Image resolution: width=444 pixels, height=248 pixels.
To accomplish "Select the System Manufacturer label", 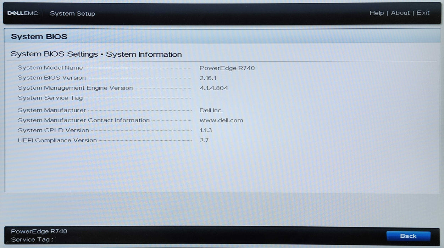I will point(52,111).
